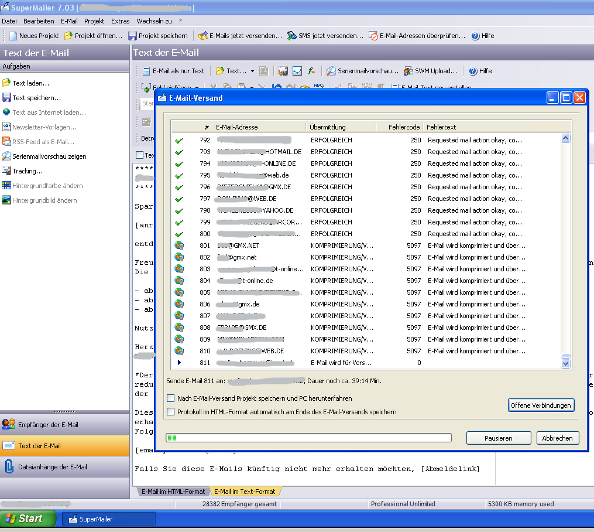This screenshot has height=532, width=594.
Task: Click E-Mail-Adressen überprüfen icon
Action: click(373, 36)
